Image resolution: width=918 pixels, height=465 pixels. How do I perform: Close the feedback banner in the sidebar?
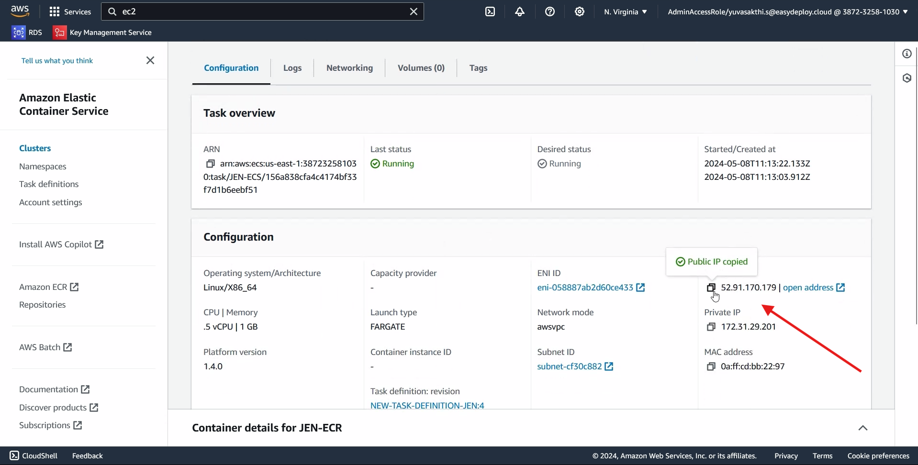150,60
